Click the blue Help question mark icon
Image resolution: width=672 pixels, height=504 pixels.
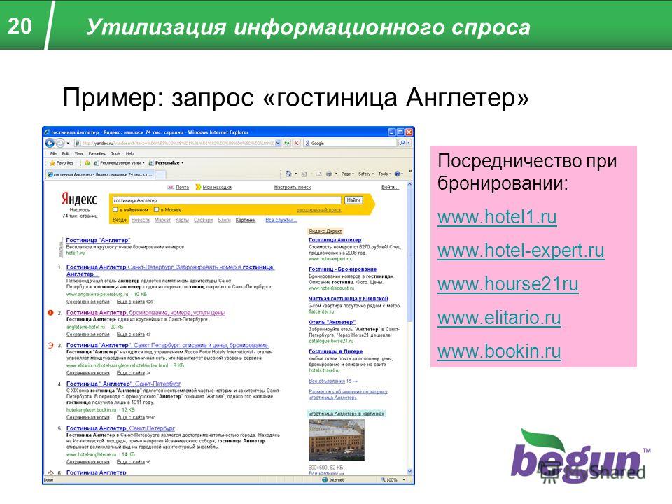point(398,174)
